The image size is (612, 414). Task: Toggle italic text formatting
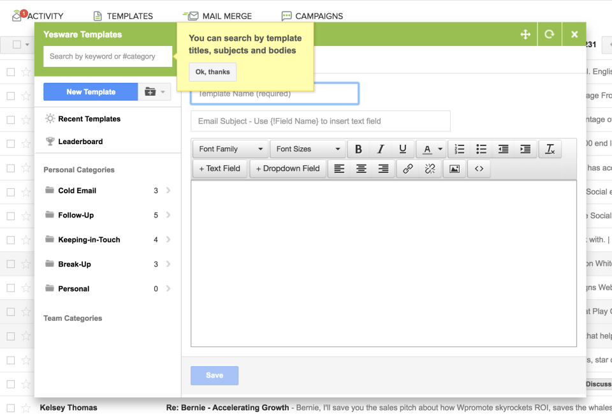tap(381, 149)
